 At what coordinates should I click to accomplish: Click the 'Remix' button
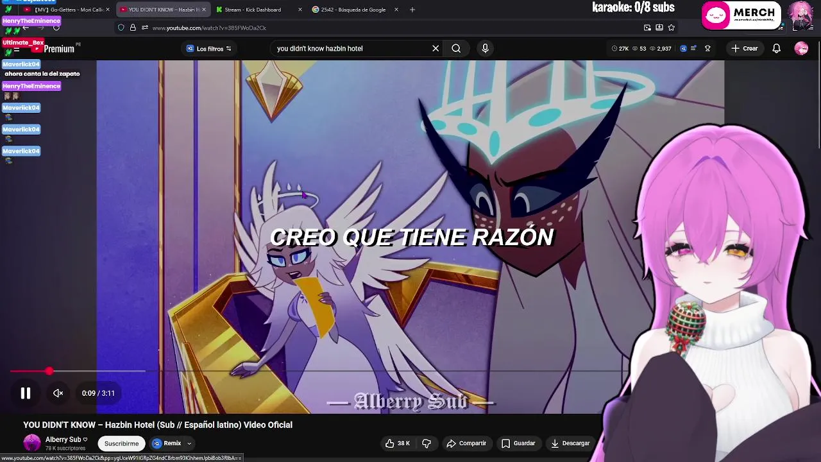click(x=167, y=443)
